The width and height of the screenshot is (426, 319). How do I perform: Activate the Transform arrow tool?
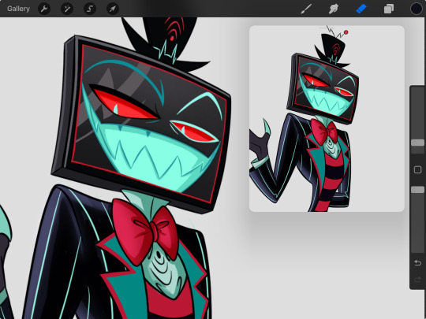[113, 9]
